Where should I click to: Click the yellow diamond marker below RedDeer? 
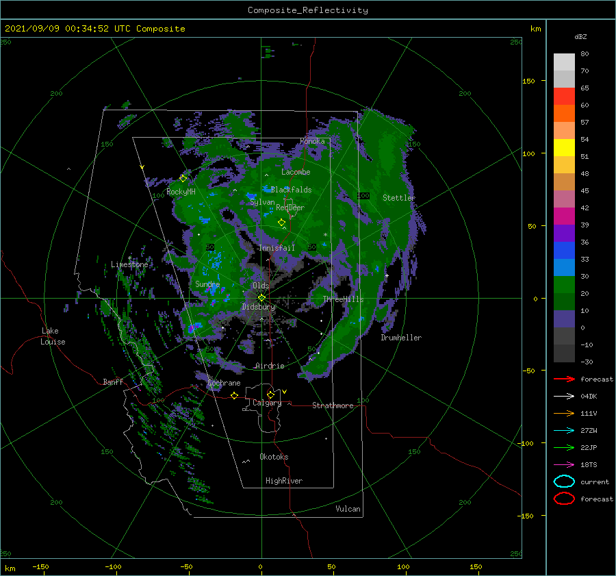point(281,223)
